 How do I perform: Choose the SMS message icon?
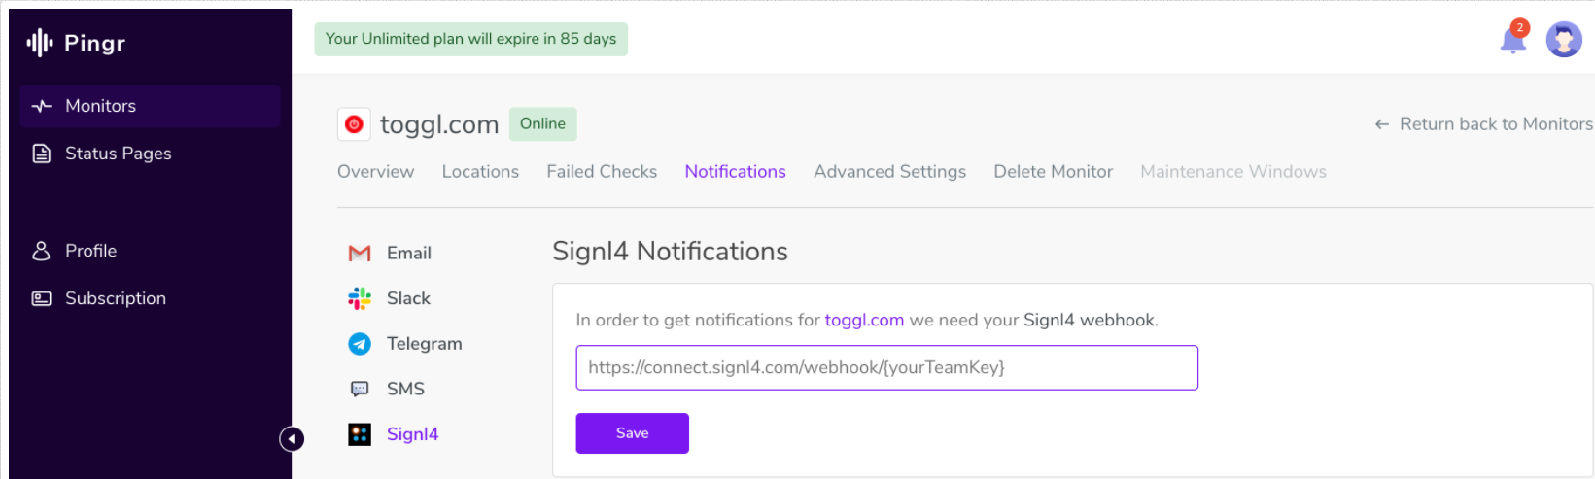tap(360, 389)
